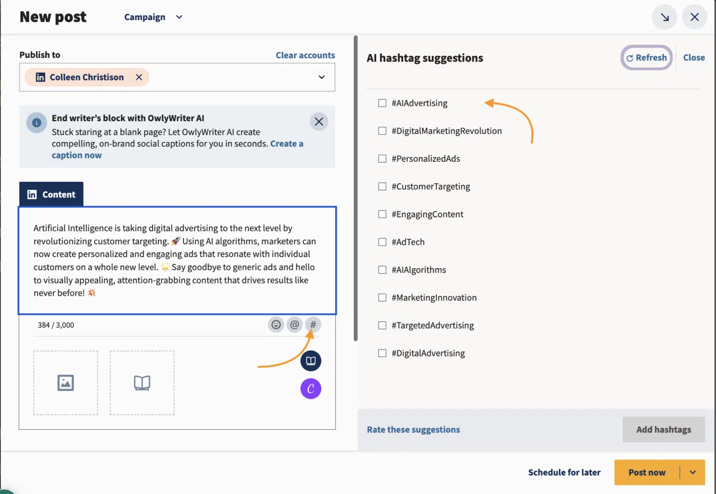Add an image via media placeholder

66,383
